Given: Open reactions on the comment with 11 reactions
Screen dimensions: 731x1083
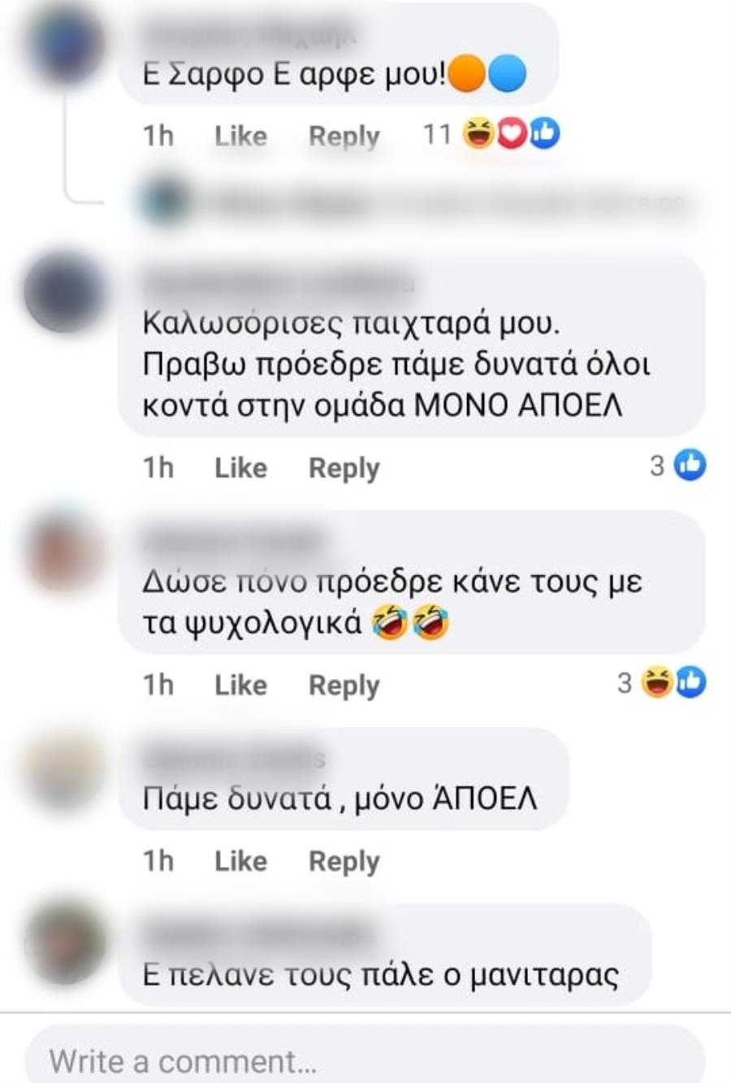Looking at the screenshot, I should point(491,134).
